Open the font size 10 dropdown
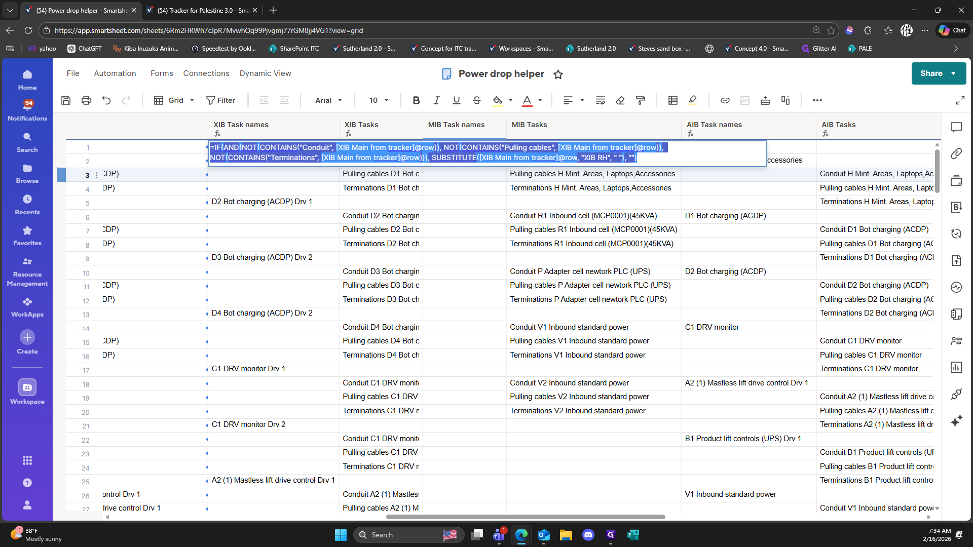This screenshot has width=973, height=547. (x=379, y=100)
